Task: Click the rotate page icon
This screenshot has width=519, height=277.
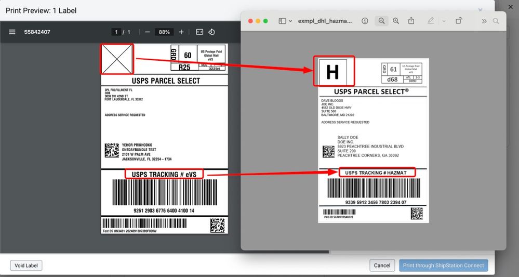Action: coord(212,32)
